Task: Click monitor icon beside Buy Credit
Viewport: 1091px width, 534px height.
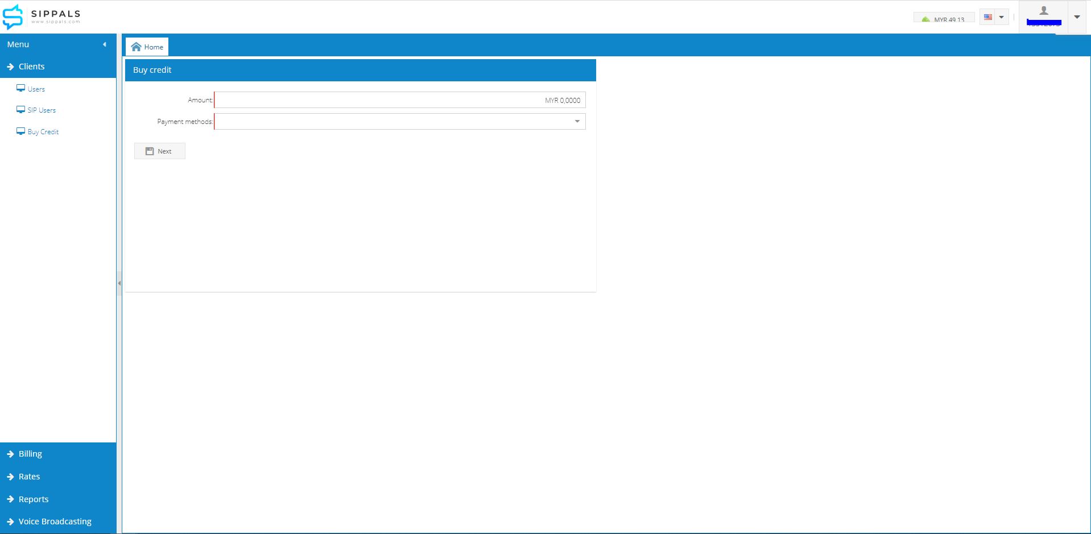Action: pyautogui.click(x=20, y=131)
